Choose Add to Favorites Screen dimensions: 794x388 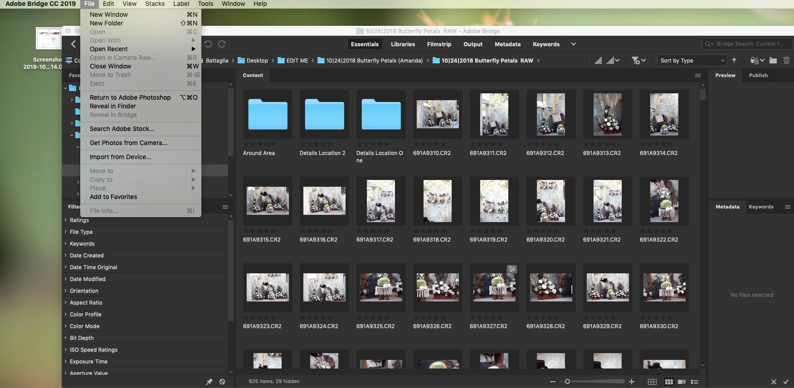pyautogui.click(x=141, y=197)
